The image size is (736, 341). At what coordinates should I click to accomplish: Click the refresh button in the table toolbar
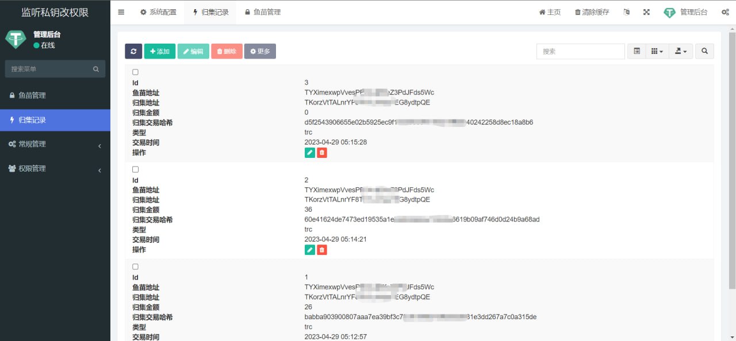tap(133, 51)
